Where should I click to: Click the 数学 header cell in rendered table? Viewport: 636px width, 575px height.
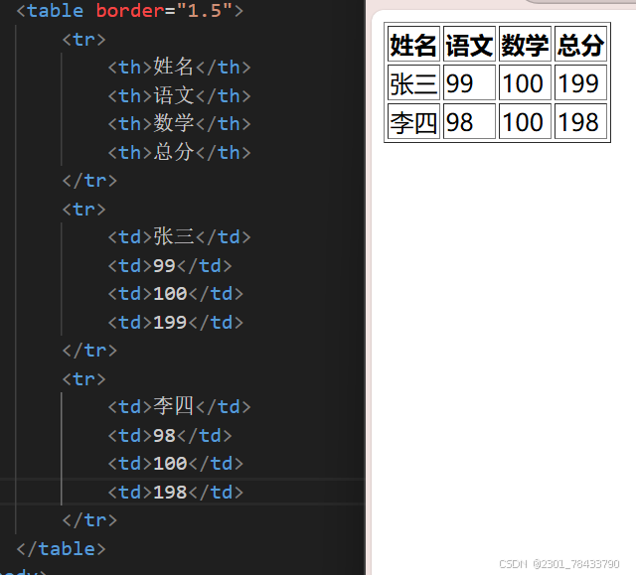[525, 44]
